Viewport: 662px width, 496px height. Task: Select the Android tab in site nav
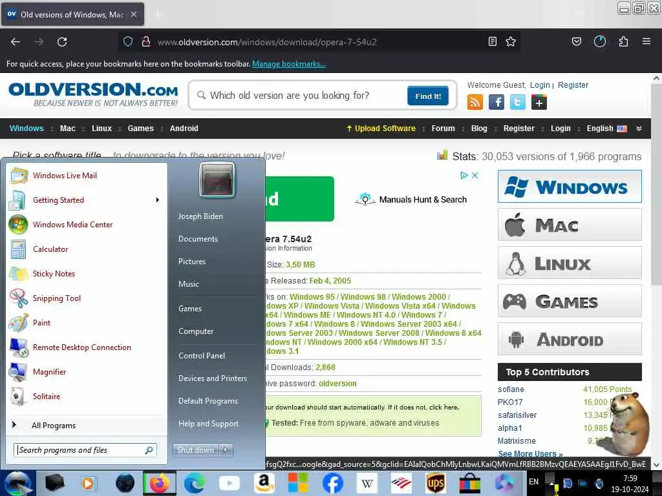coord(184,129)
